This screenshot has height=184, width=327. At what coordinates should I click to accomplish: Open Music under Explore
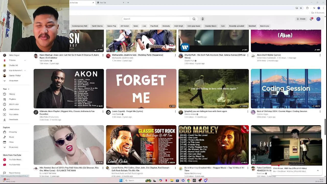12,137
